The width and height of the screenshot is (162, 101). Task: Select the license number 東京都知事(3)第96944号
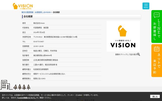(x=43, y=56)
